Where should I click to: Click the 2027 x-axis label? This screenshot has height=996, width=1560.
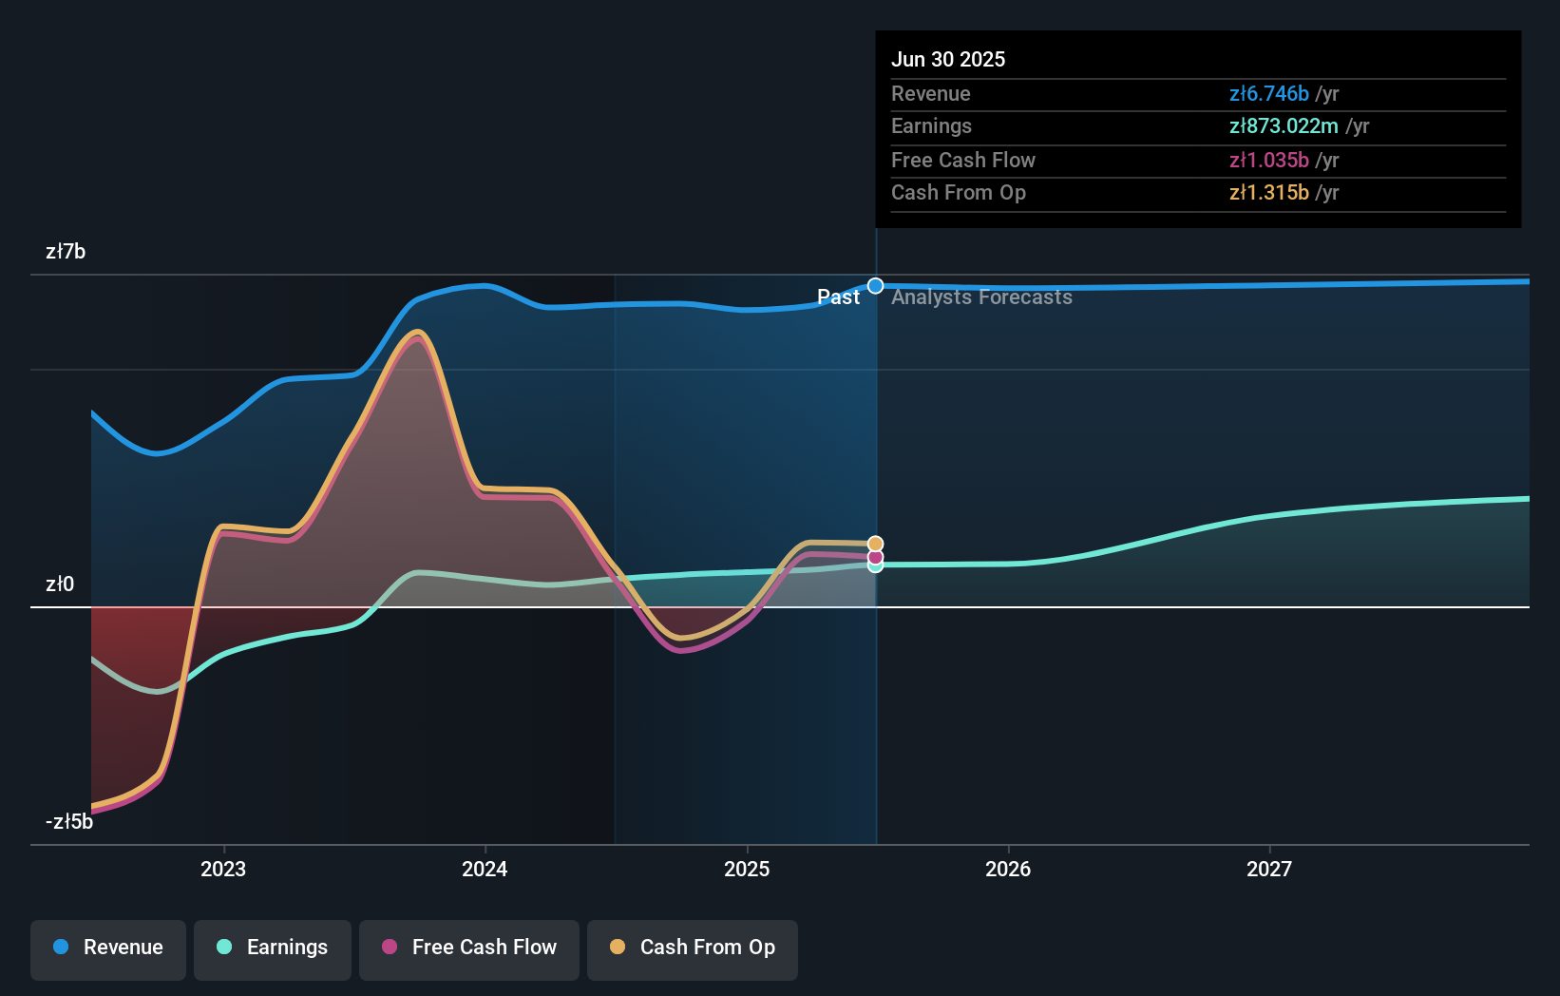pos(1269,869)
